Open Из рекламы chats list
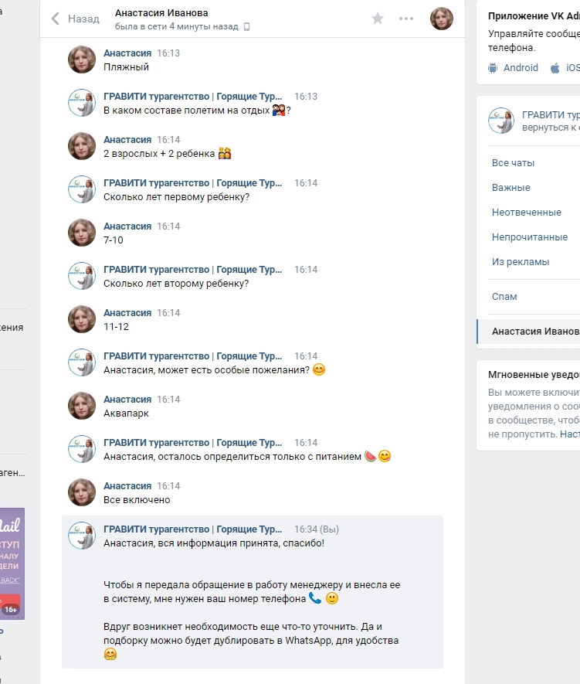The image size is (580, 684). [521, 262]
